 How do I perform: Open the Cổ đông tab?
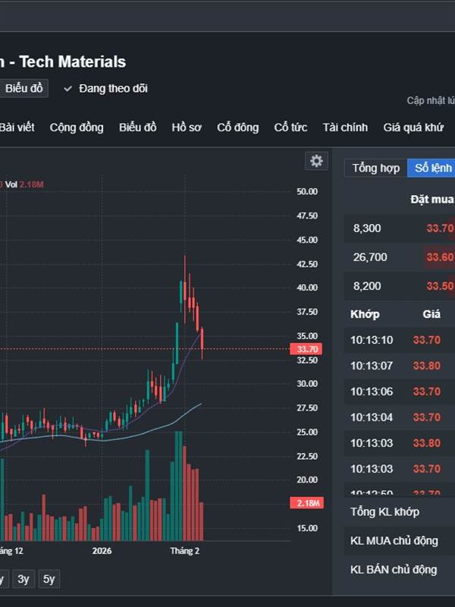pos(237,127)
